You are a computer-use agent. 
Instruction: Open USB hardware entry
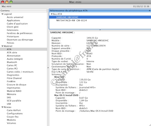click(x=9, y=104)
